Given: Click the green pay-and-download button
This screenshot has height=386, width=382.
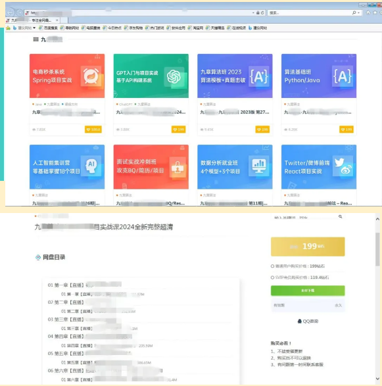Looking at the screenshot, I should click(308, 291).
